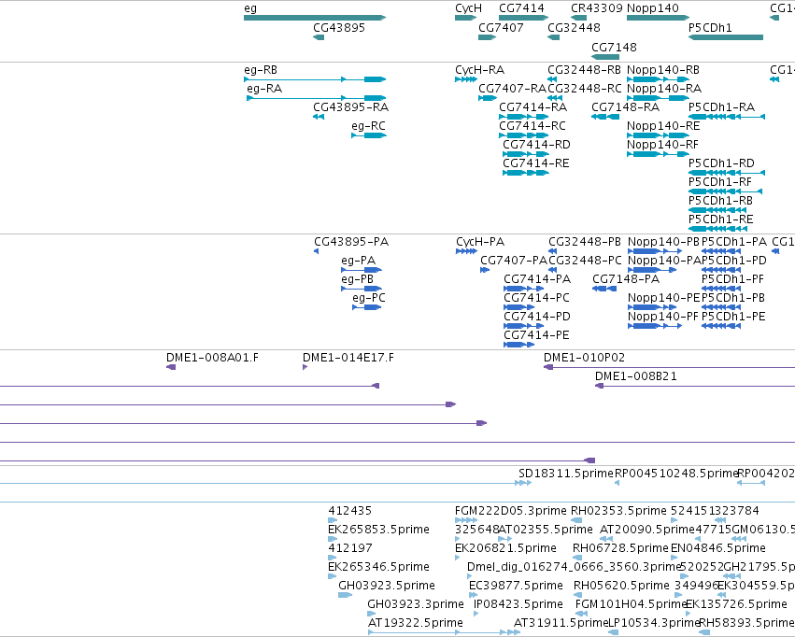This screenshot has width=795, height=637.
Task: Select transcript Nopp140-RF
Action: pos(662,145)
